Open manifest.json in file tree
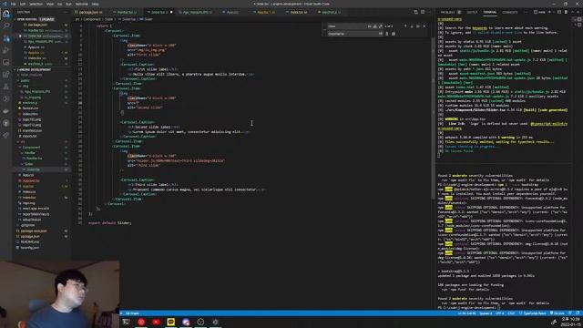The width and height of the screenshot is (583, 328). pos(32,130)
